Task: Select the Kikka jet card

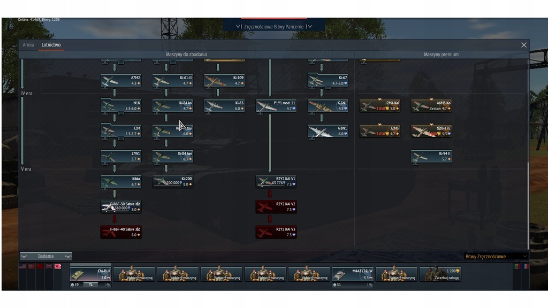Action: 121,182
